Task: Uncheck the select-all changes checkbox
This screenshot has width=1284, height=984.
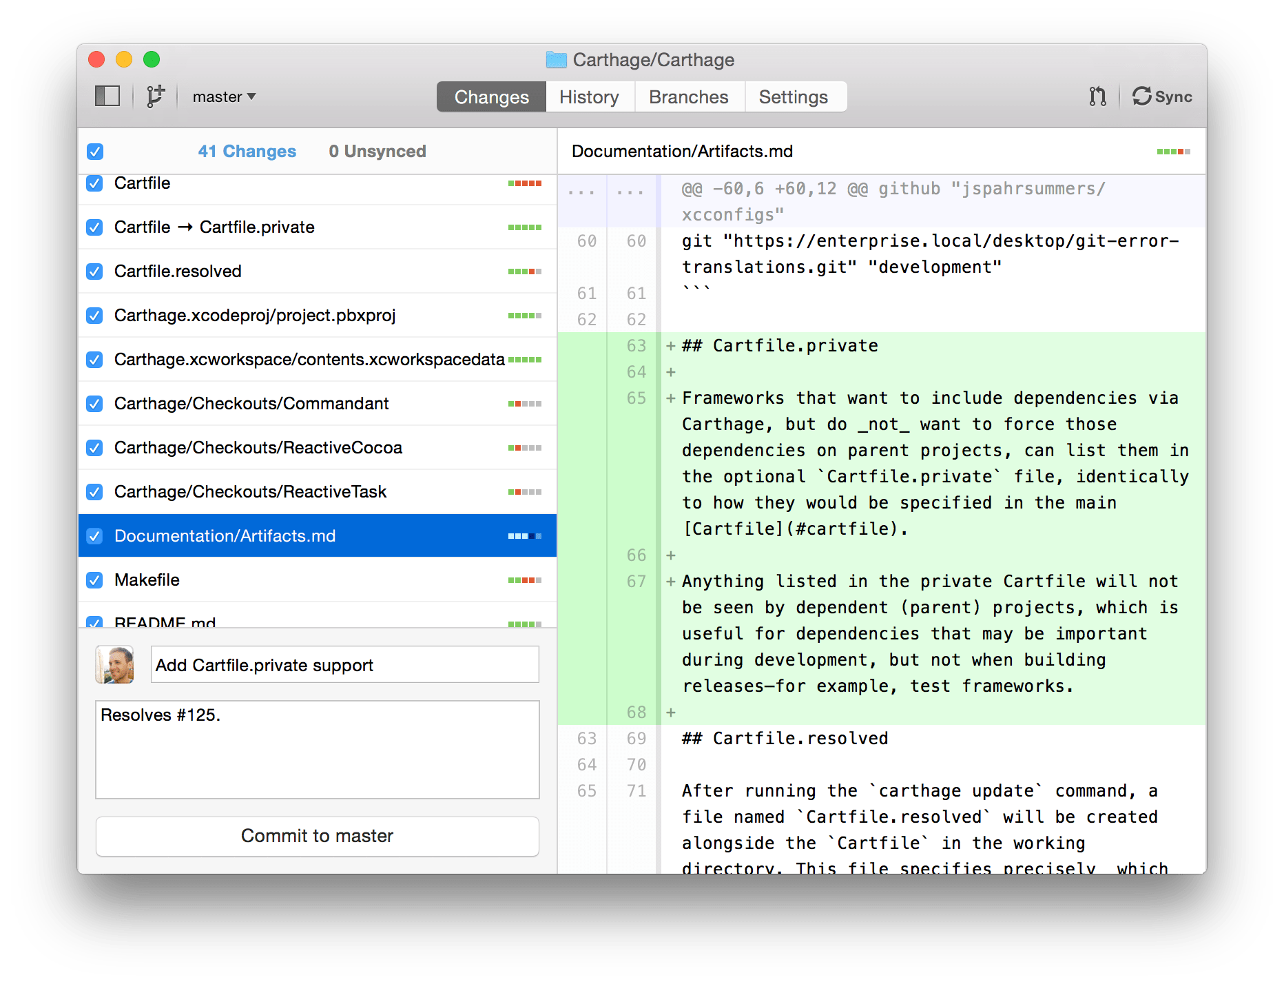Action: tap(95, 152)
